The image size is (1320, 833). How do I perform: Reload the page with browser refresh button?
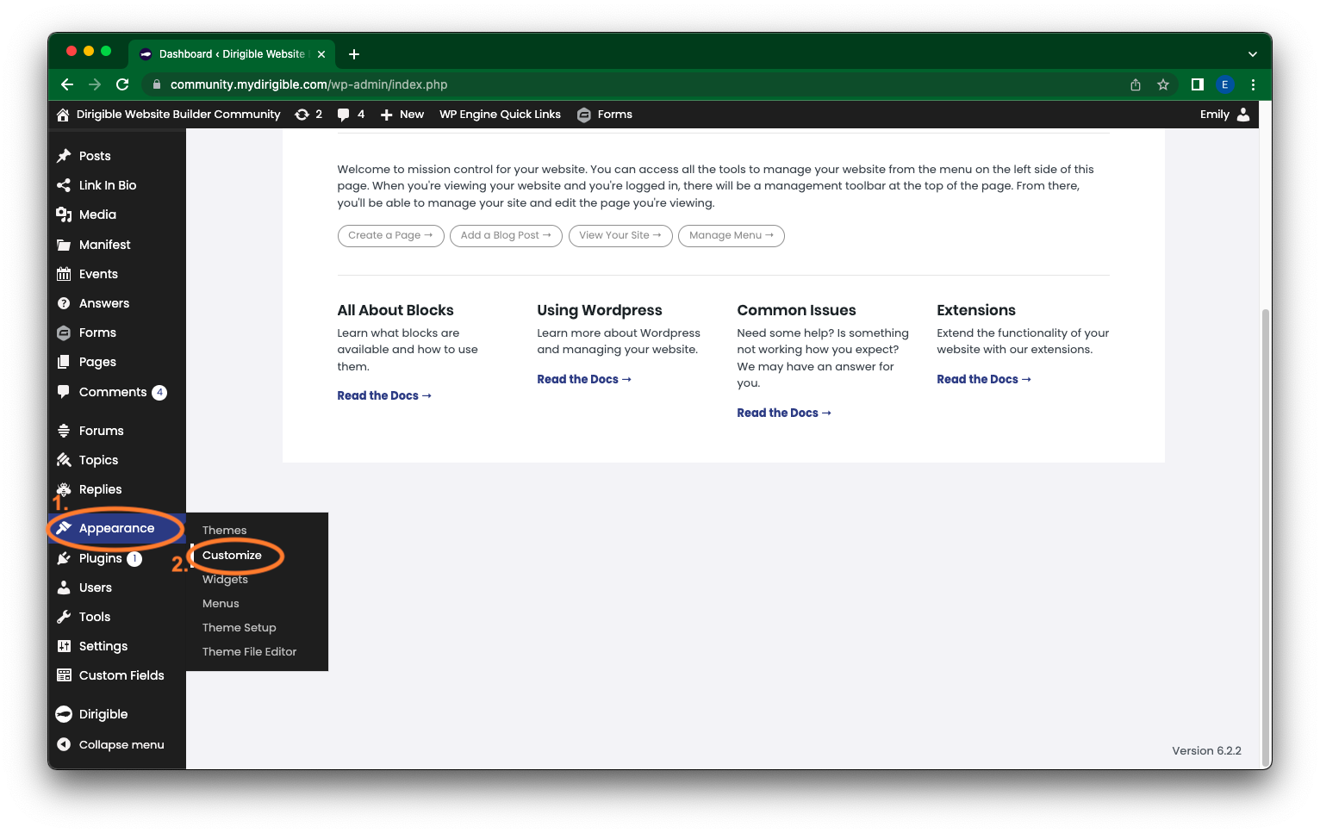click(x=122, y=84)
